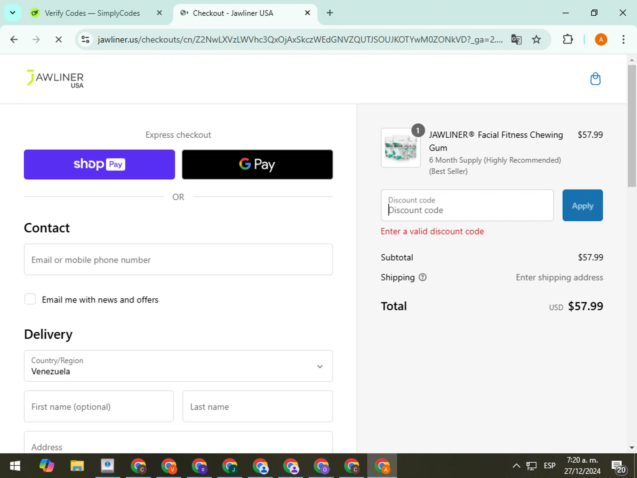Screen dimensions: 637x478
Task: Open the shopping bag cart icon
Action: click(x=595, y=79)
